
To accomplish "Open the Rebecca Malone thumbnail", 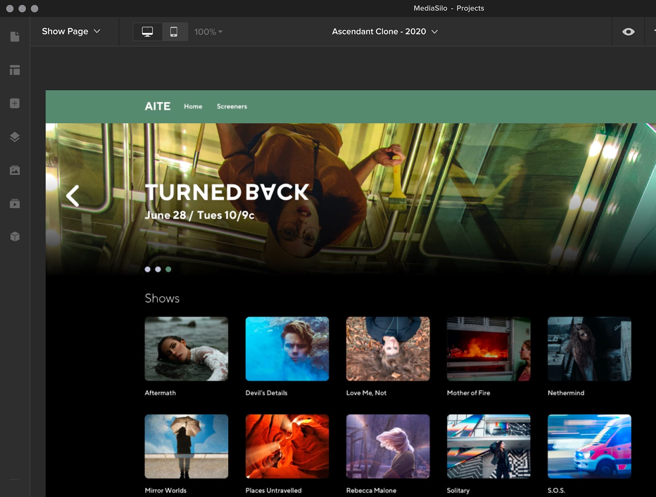I will coord(388,446).
